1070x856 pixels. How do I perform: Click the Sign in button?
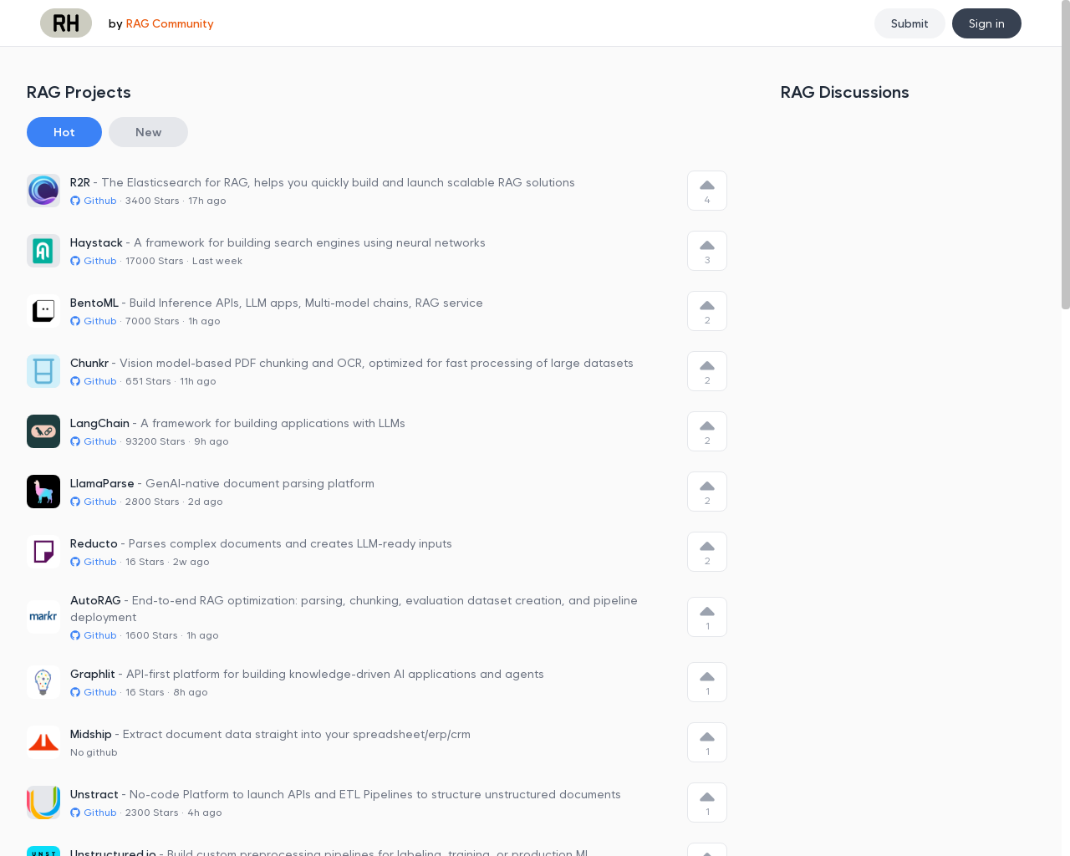coord(986,23)
